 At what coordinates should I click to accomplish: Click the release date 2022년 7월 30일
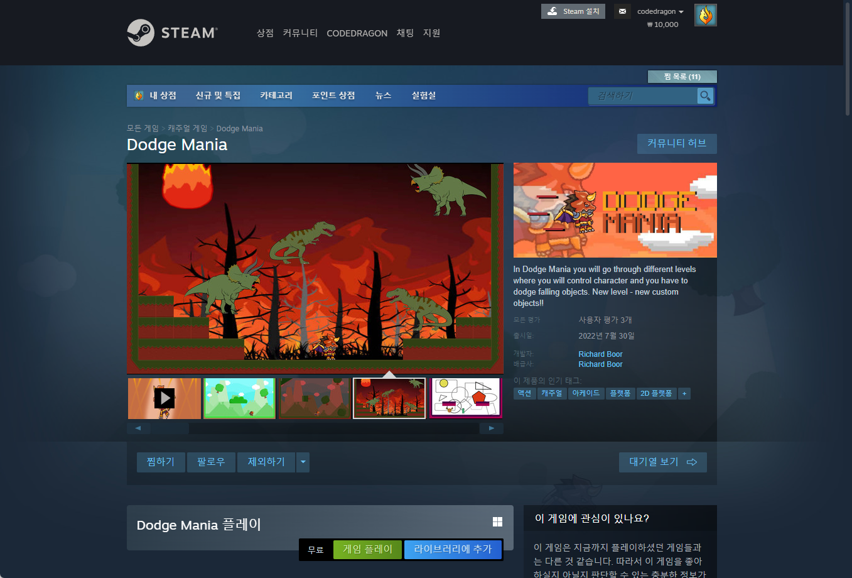pyautogui.click(x=607, y=336)
